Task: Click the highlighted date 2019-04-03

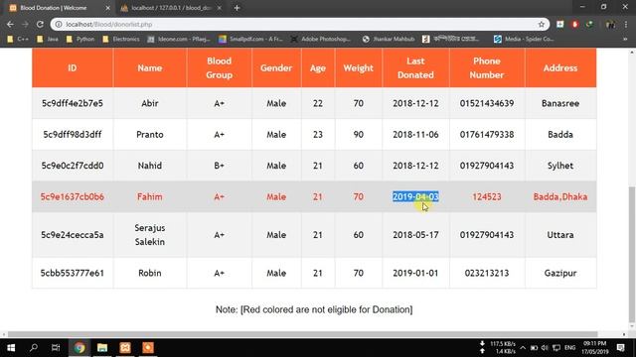Action: (415, 196)
